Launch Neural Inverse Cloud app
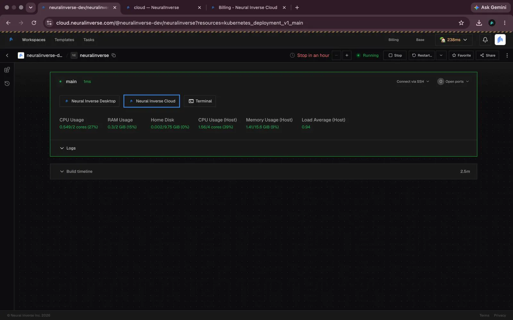Viewport: 513px width, 320px height. [x=152, y=101]
